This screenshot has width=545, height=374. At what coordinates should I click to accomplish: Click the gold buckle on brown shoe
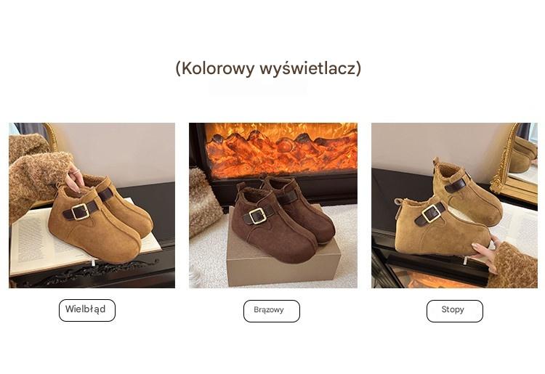click(257, 216)
